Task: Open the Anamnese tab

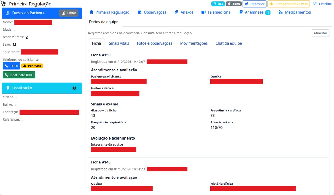Action: tap(254, 12)
